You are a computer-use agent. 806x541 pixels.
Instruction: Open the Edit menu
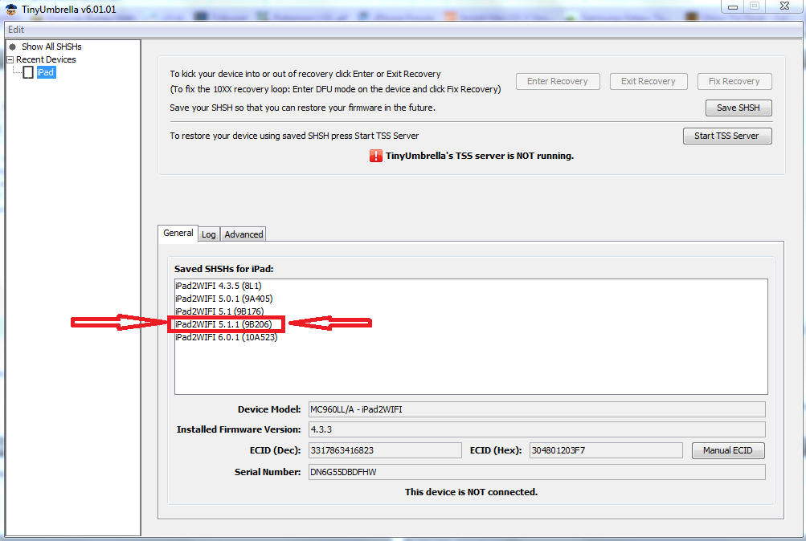(16, 30)
